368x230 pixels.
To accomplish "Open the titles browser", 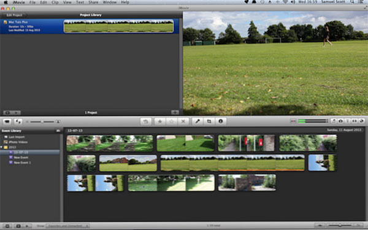I will [x=348, y=121].
